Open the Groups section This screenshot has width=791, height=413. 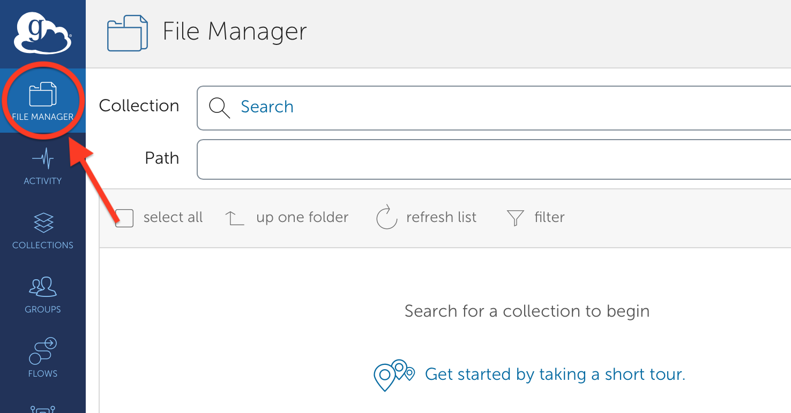[x=42, y=294]
